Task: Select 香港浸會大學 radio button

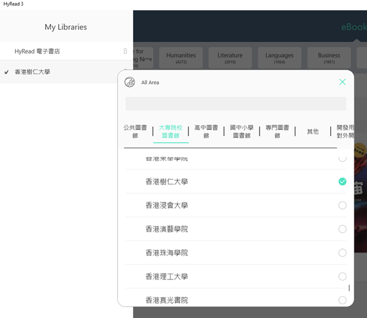Action: (342, 205)
